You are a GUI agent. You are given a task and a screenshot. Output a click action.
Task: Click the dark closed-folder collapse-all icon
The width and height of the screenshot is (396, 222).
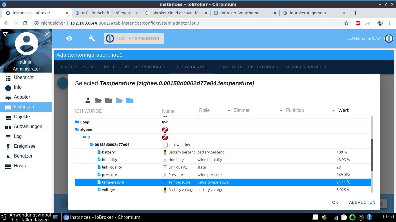109,100
